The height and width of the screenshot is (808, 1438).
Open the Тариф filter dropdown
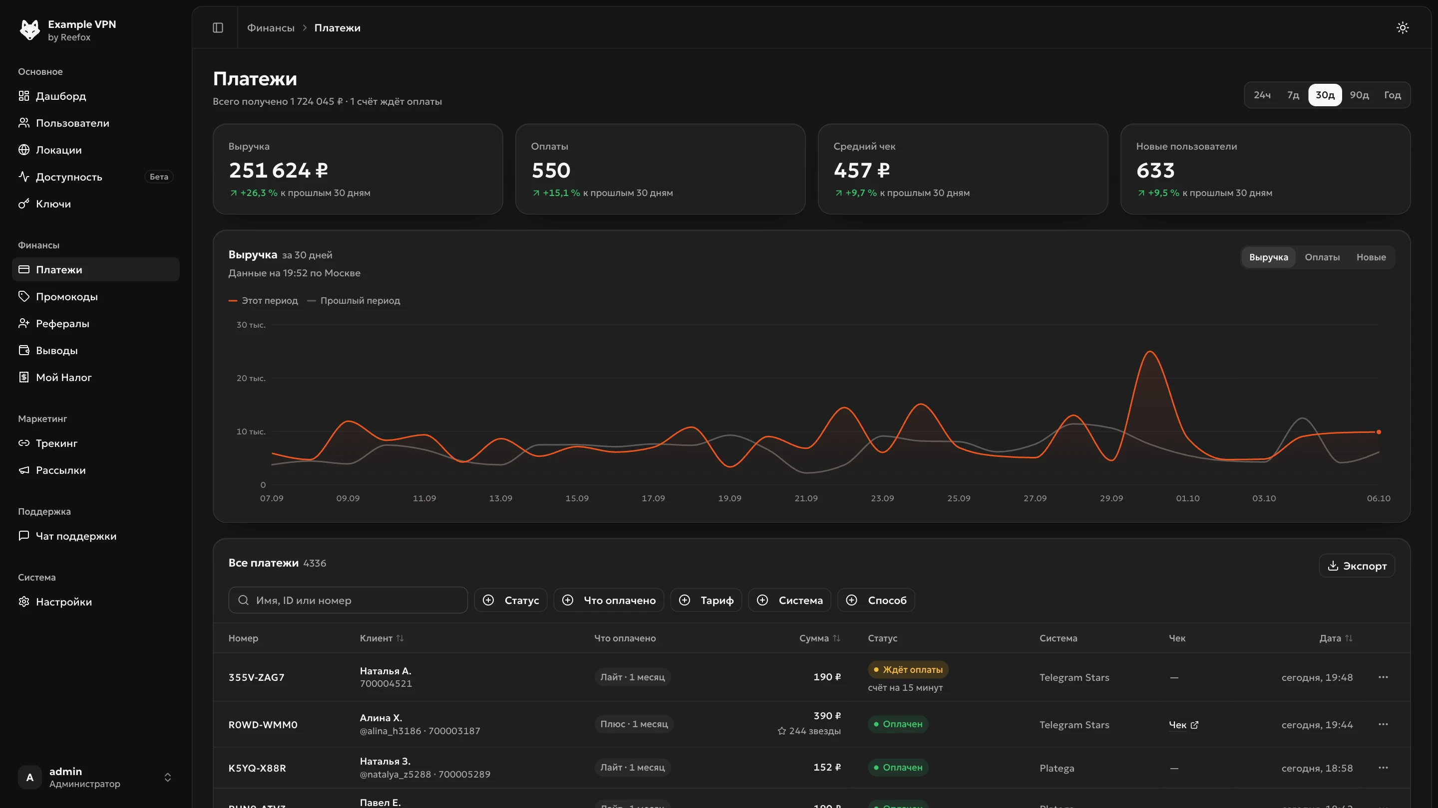pyautogui.click(x=706, y=600)
